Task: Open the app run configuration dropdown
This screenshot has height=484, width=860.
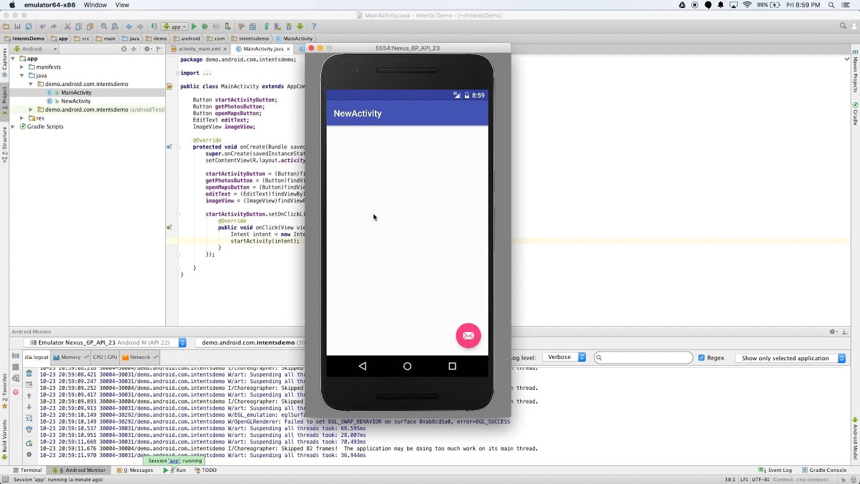Action: [175, 27]
